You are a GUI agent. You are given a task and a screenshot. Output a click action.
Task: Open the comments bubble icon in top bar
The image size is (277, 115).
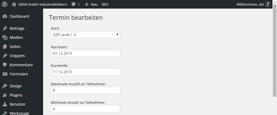74,4
